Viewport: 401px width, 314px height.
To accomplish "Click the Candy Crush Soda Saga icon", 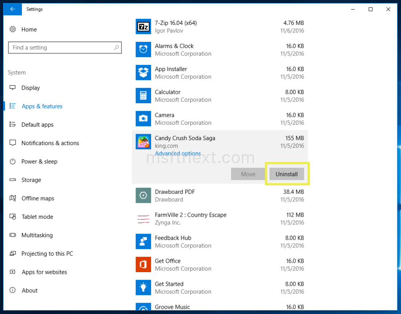I will (x=143, y=142).
